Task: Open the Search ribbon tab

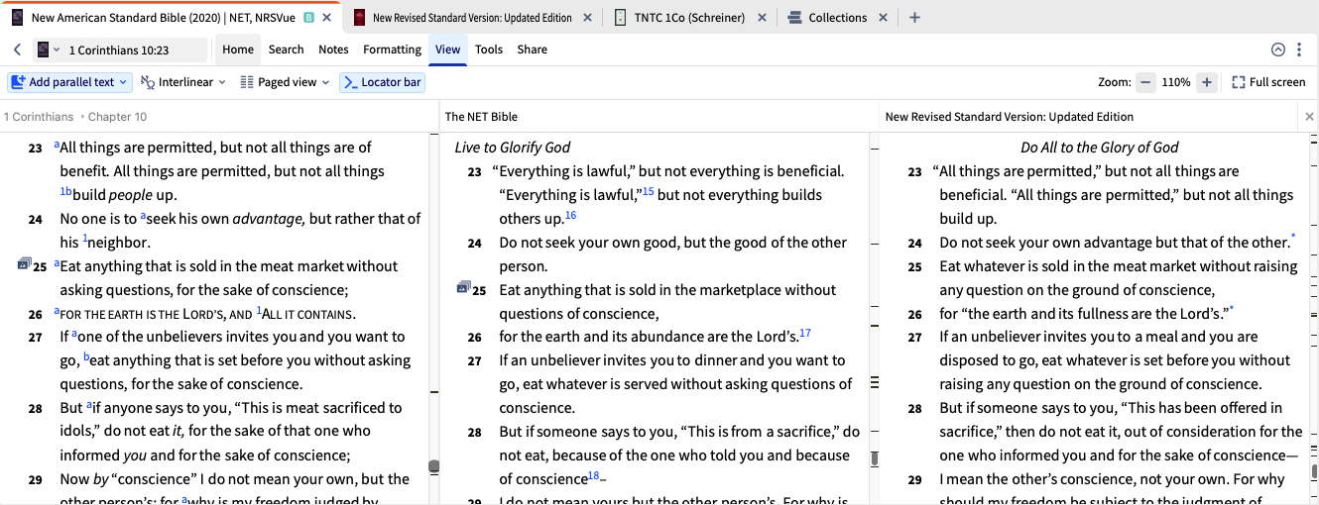Action: click(286, 50)
